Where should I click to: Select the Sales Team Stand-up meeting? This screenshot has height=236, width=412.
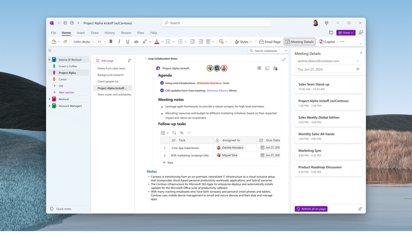pos(328,86)
